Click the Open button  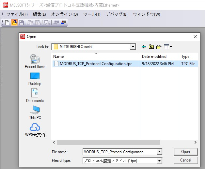(x=186, y=152)
